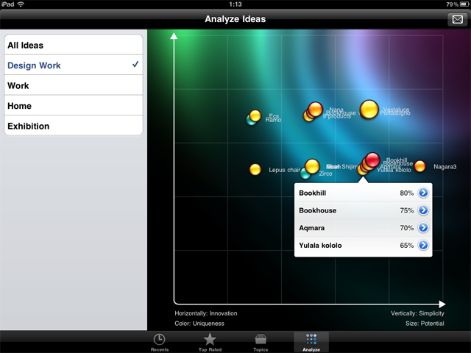Image resolution: width=471 pixels, height=353 pixels.
Task: Tap the Lepus chair idea bubble
Action: [x=255, y=170]
